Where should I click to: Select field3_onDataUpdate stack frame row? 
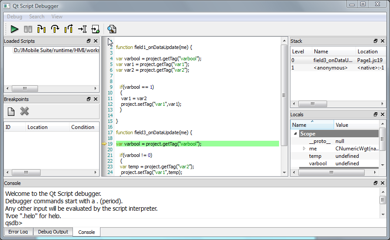tap(330, 60)
